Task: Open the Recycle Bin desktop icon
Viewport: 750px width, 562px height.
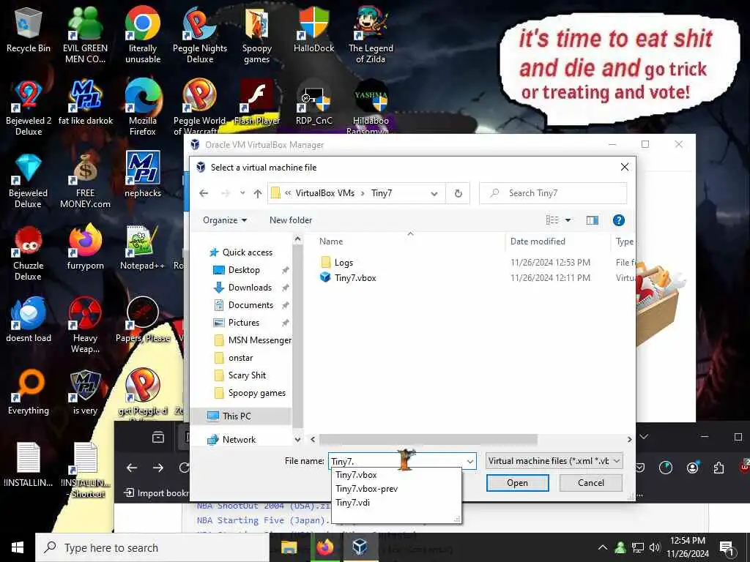Action: pyautogui.click(x=29, y=29)
